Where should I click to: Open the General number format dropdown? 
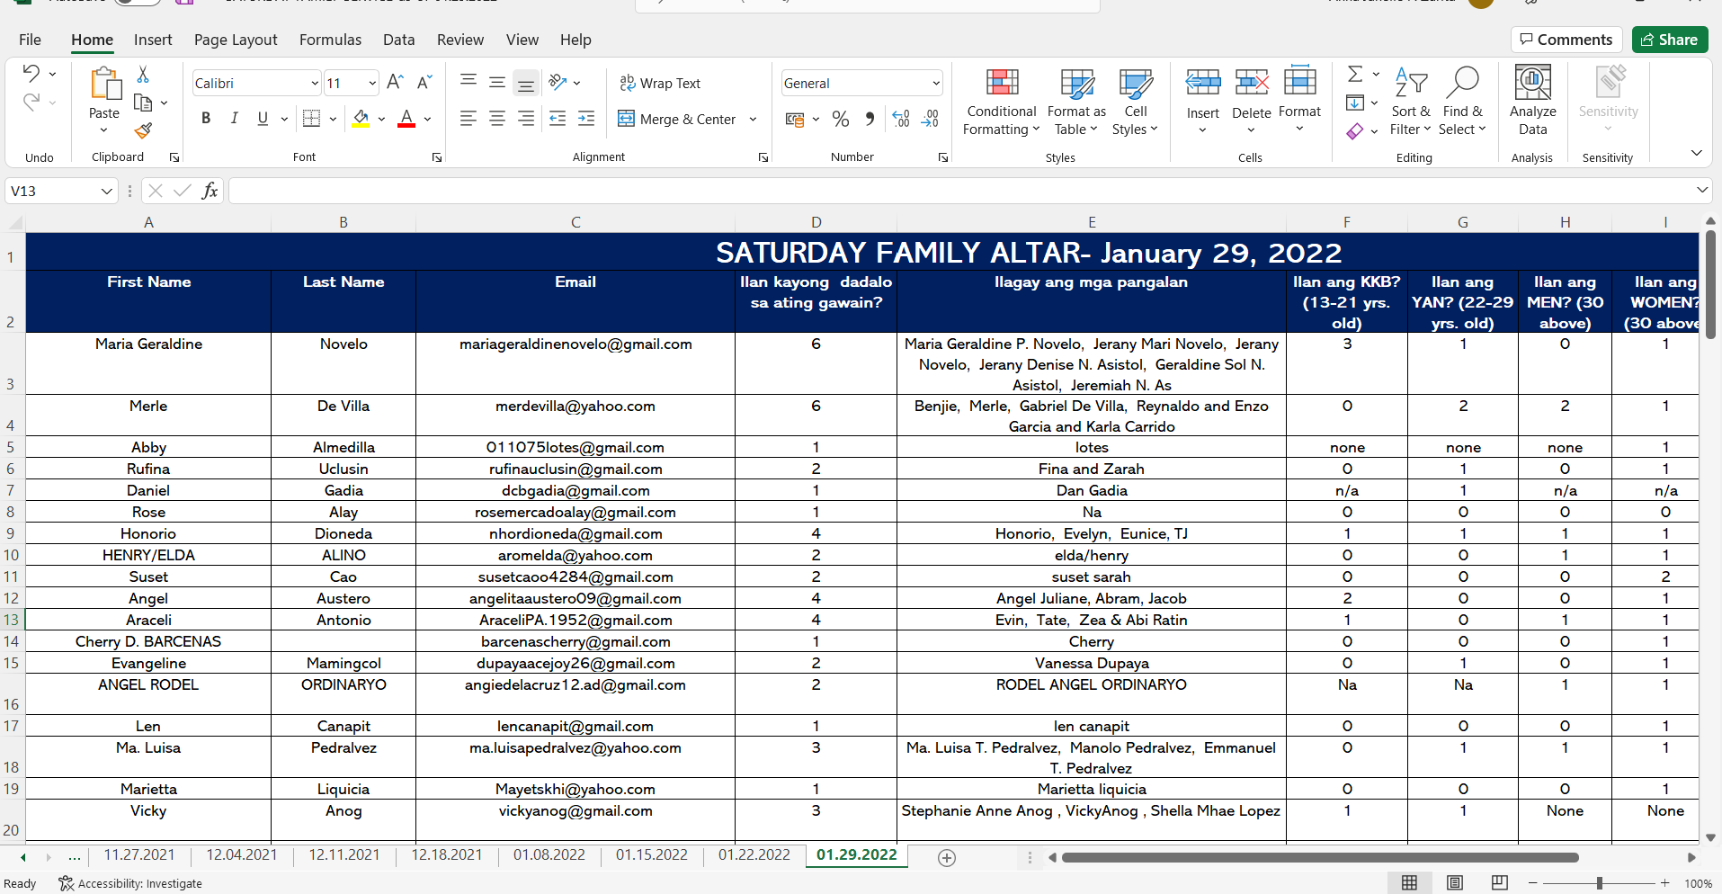936,84
